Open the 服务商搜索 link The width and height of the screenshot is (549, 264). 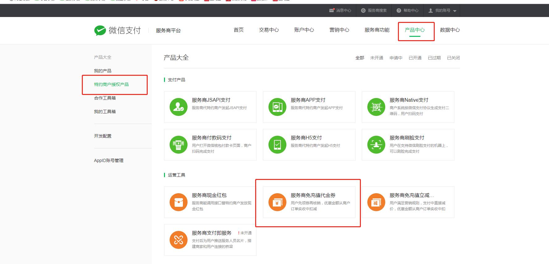click(377, 11)
